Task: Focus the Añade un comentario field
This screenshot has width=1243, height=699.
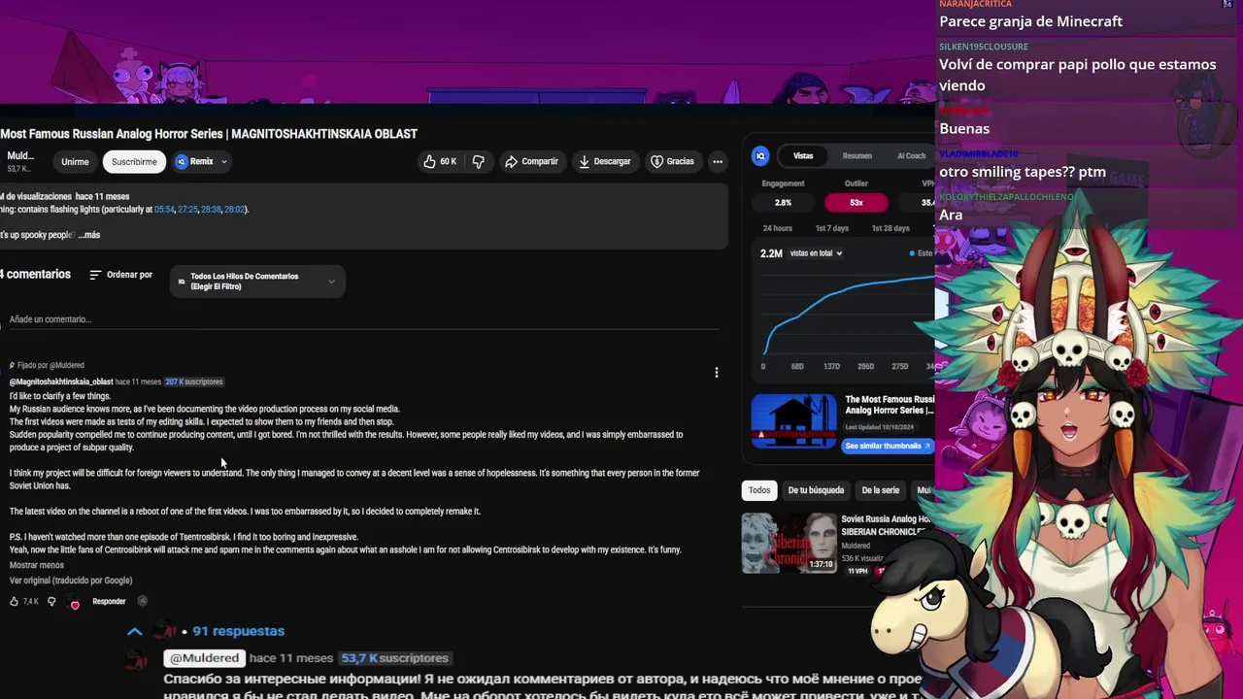Action: point(364,319)
